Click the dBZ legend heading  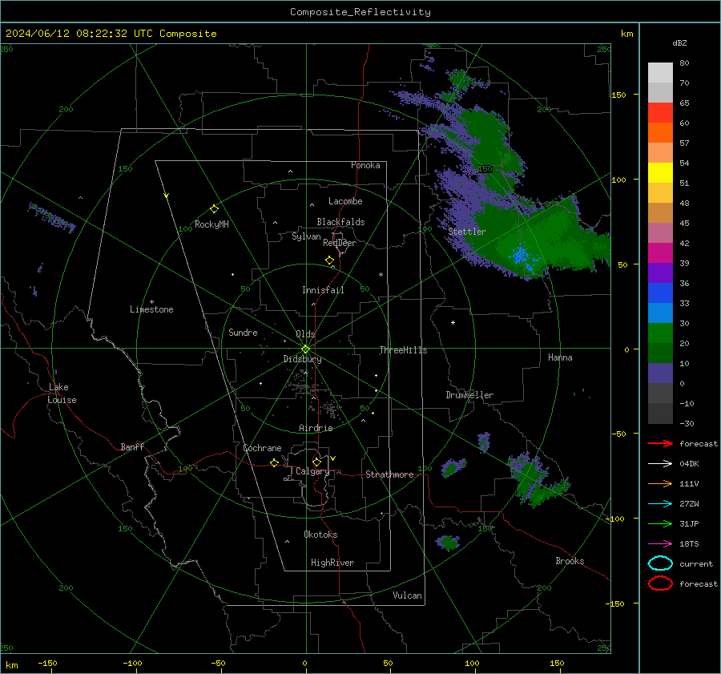point(679,42)
